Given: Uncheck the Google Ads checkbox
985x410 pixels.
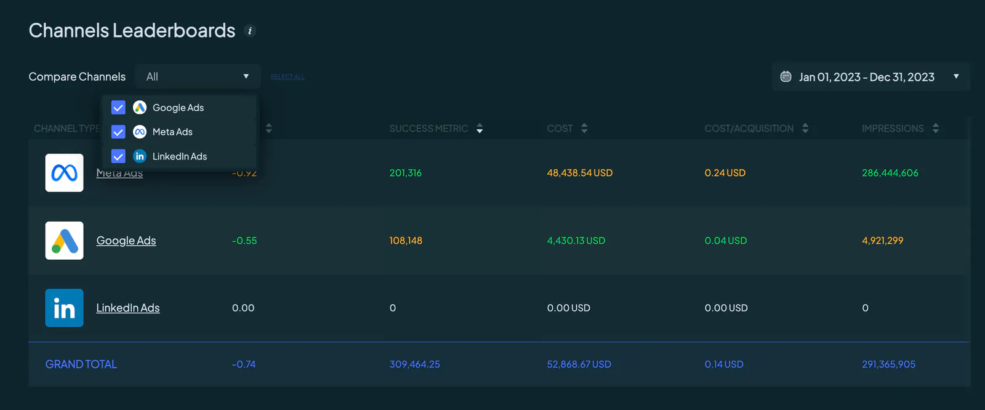Looking at the screenshot, I should point(118,108).
